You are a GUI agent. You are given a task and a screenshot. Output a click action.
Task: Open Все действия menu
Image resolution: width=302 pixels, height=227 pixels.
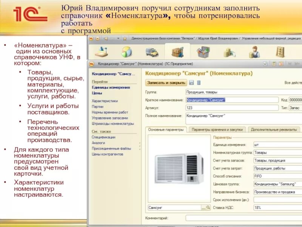coord(293,82)
